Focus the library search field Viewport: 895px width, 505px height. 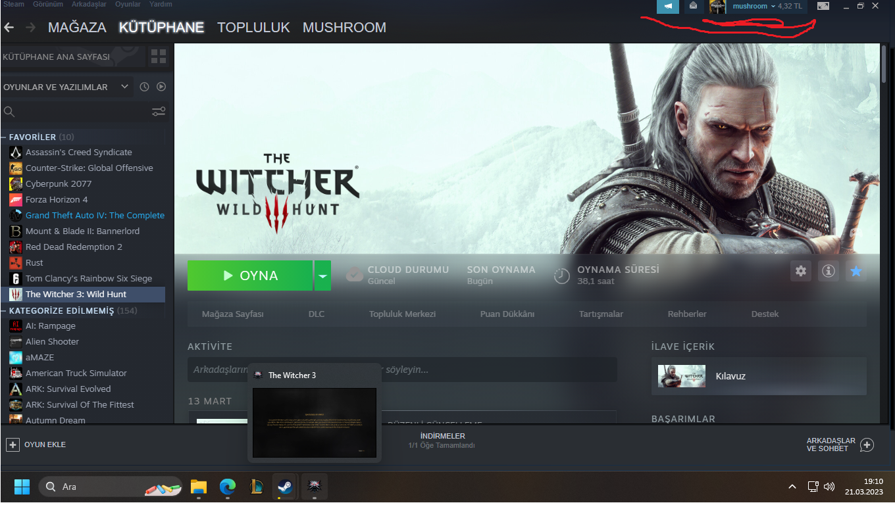(x=76, y=112)
